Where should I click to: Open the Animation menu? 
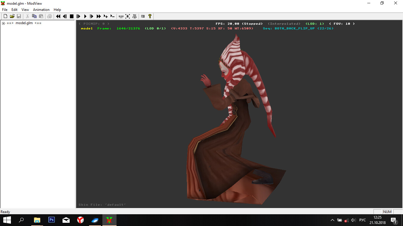(41, 10)
